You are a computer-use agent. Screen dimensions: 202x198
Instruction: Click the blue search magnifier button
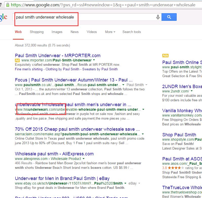169,17
